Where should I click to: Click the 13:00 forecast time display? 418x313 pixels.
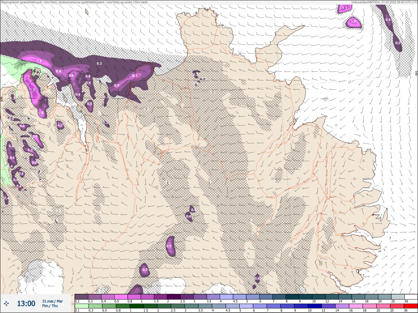coord(26,304)
